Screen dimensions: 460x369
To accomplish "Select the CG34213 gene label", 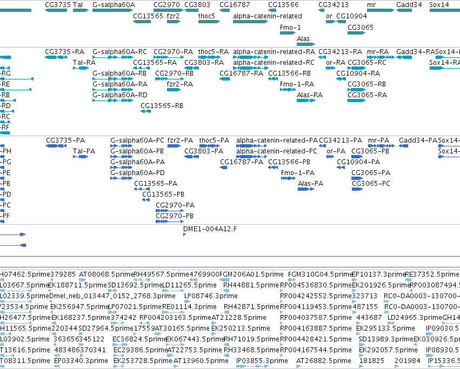I will pos(334,5).
